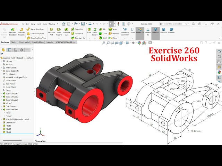Select the Revolved Boss/Base tool

(x=22, y=31)
